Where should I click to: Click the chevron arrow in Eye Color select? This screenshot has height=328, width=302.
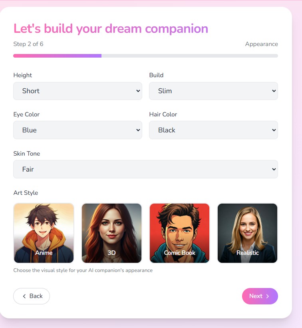[138, 130]
